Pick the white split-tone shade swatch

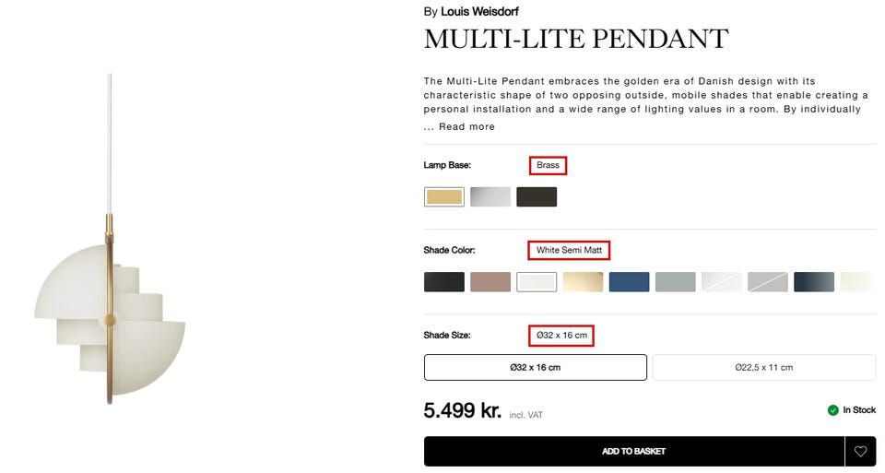[721, 282]
